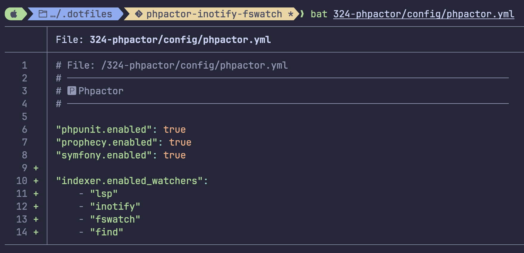Click the true value of symfony.enabled
The image size is (524, 253).
[x=175, y=155]
